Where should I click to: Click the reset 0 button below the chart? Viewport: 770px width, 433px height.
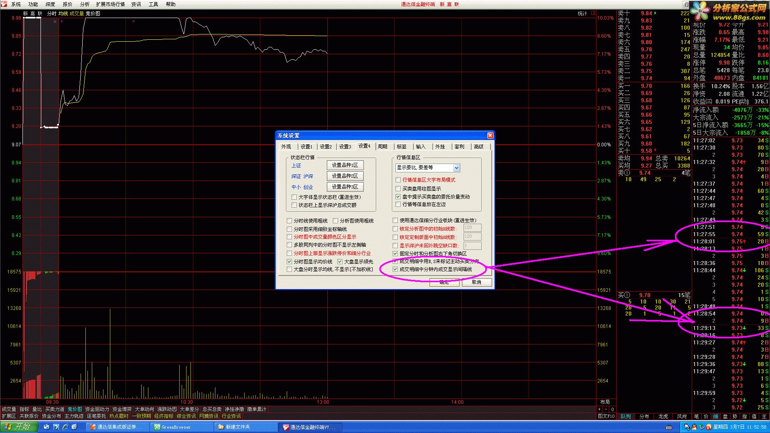(x=612, y=409)
